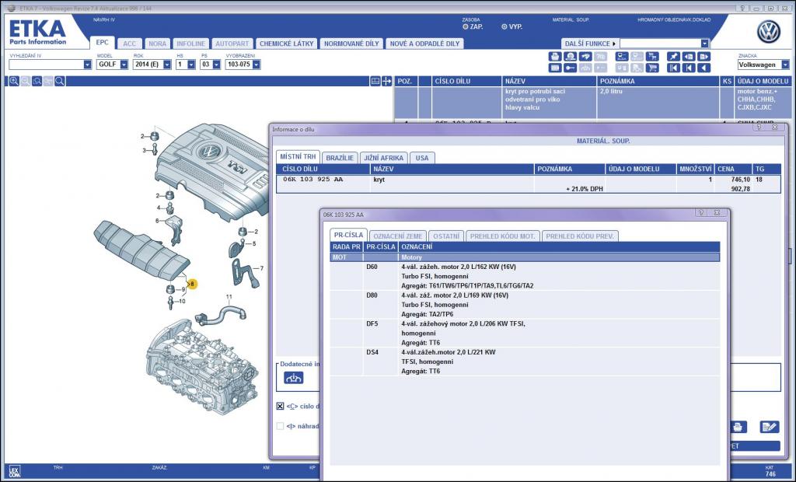
Task: Click the lower shopping cart icon
Action: pyautogui.click(x=652, y=68)
